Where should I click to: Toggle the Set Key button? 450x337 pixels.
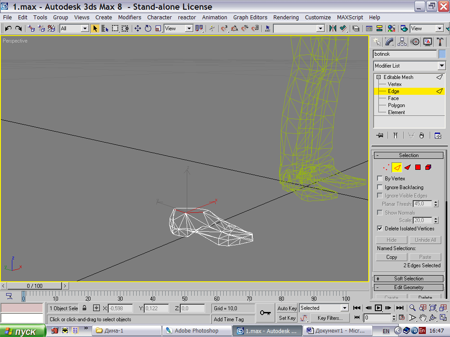[287, 318]
